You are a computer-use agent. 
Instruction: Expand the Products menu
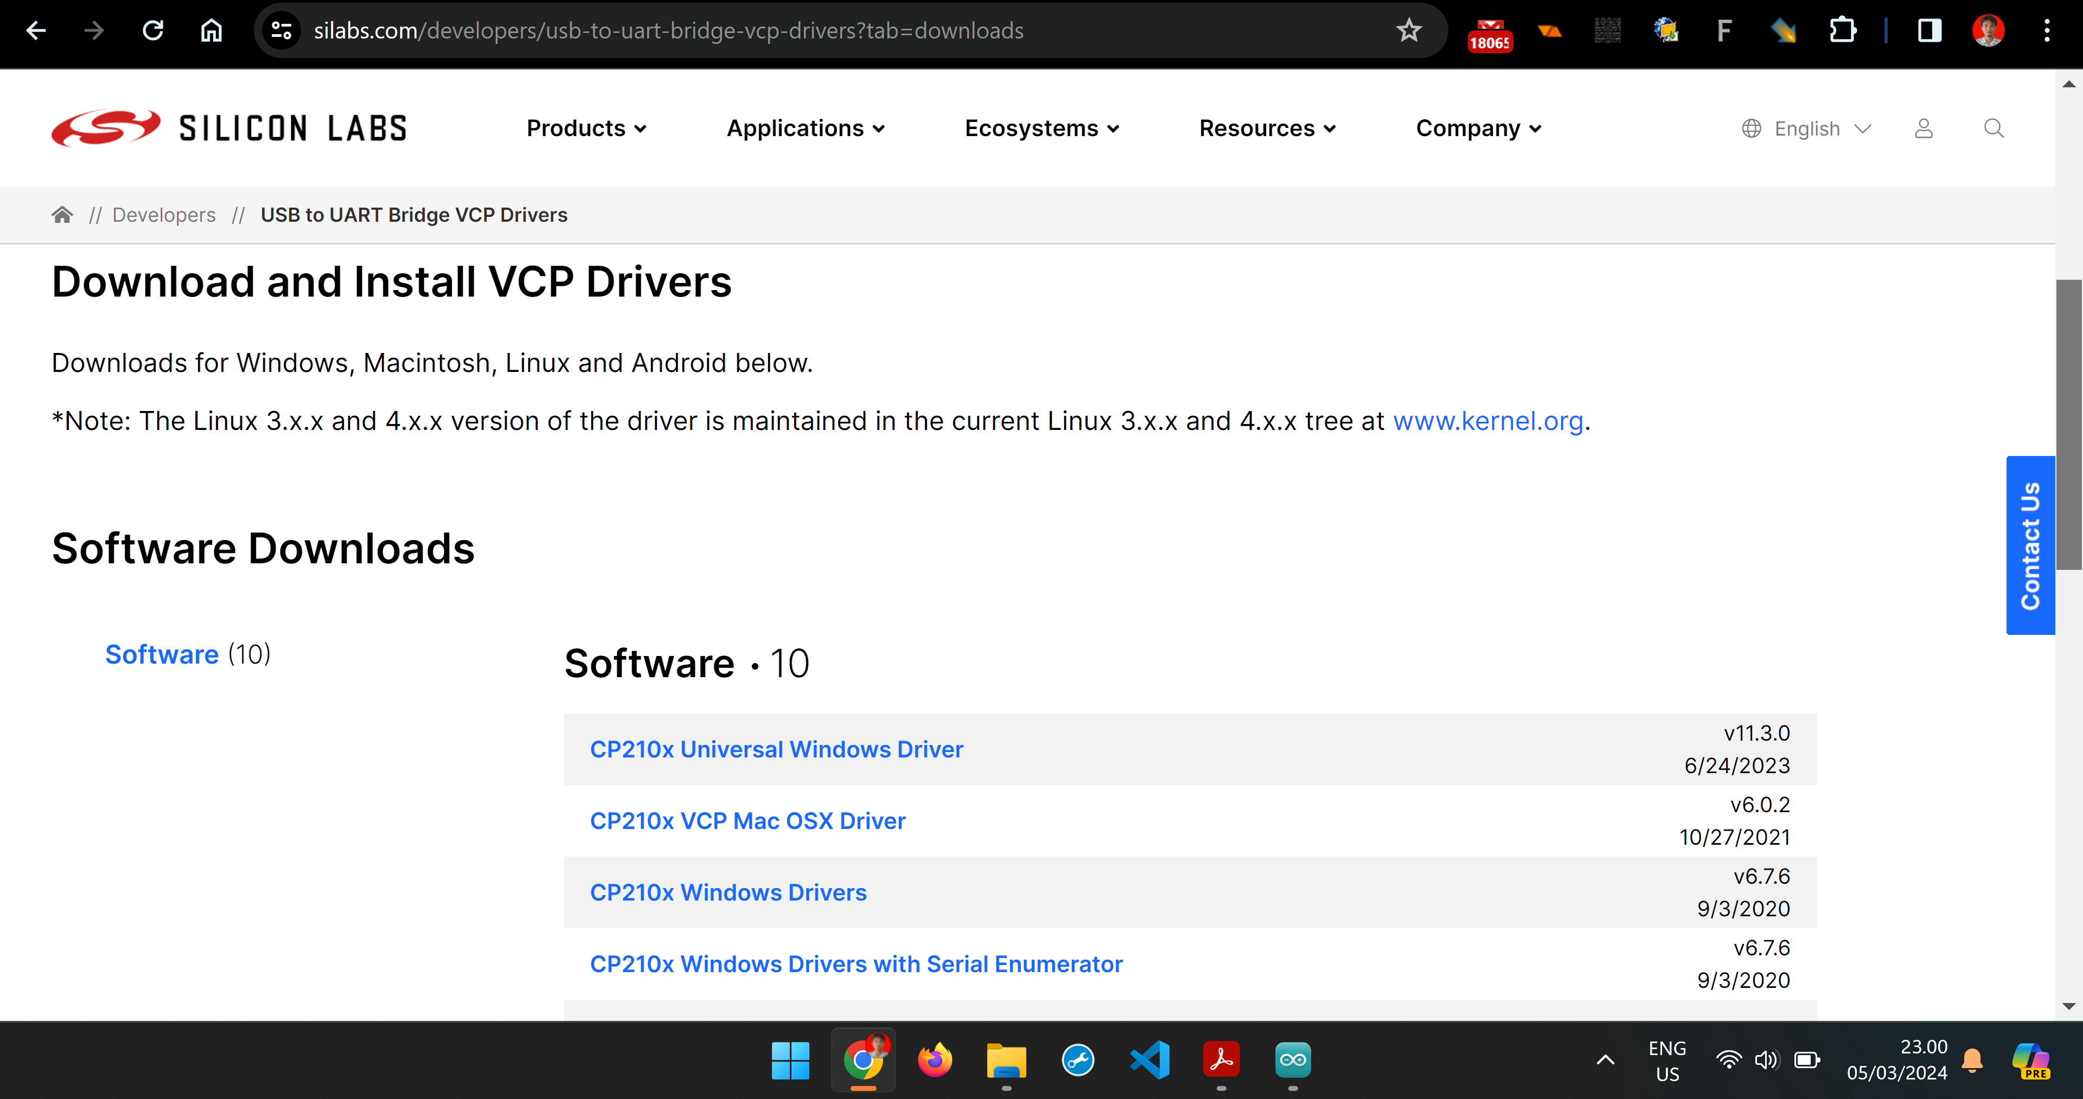click(x=586, y=127)
